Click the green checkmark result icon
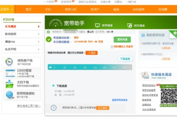 coord(49,40)
